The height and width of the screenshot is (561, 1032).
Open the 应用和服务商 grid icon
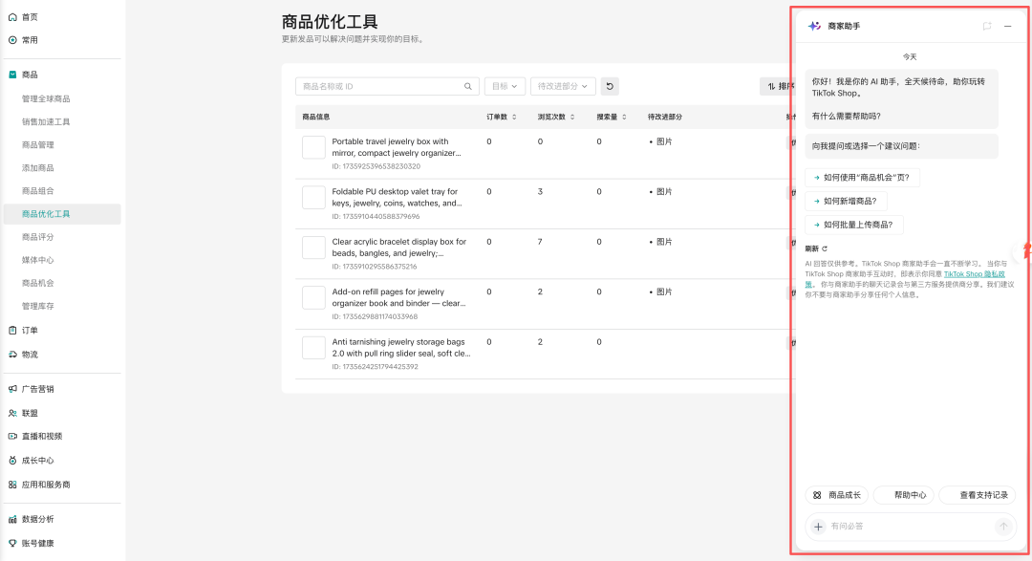[12, 484]
